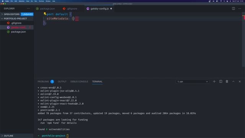Select the highlighted gatsby-config file in Explorer
Screen dimensions: 245x138
(17, 27)
